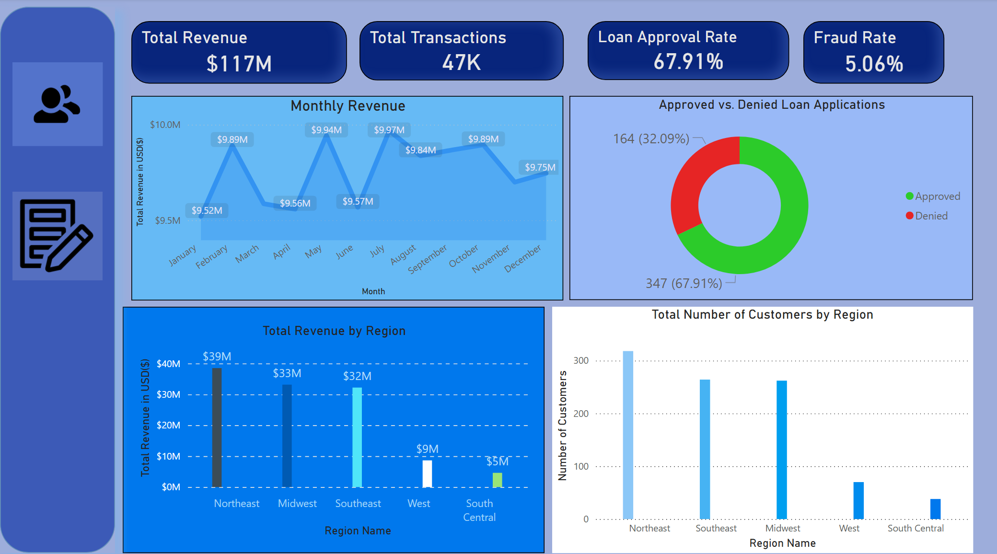This screenshot has height=554, width=997.
Task: Select the green South Central revenue bar
Action: click(498, 480)
